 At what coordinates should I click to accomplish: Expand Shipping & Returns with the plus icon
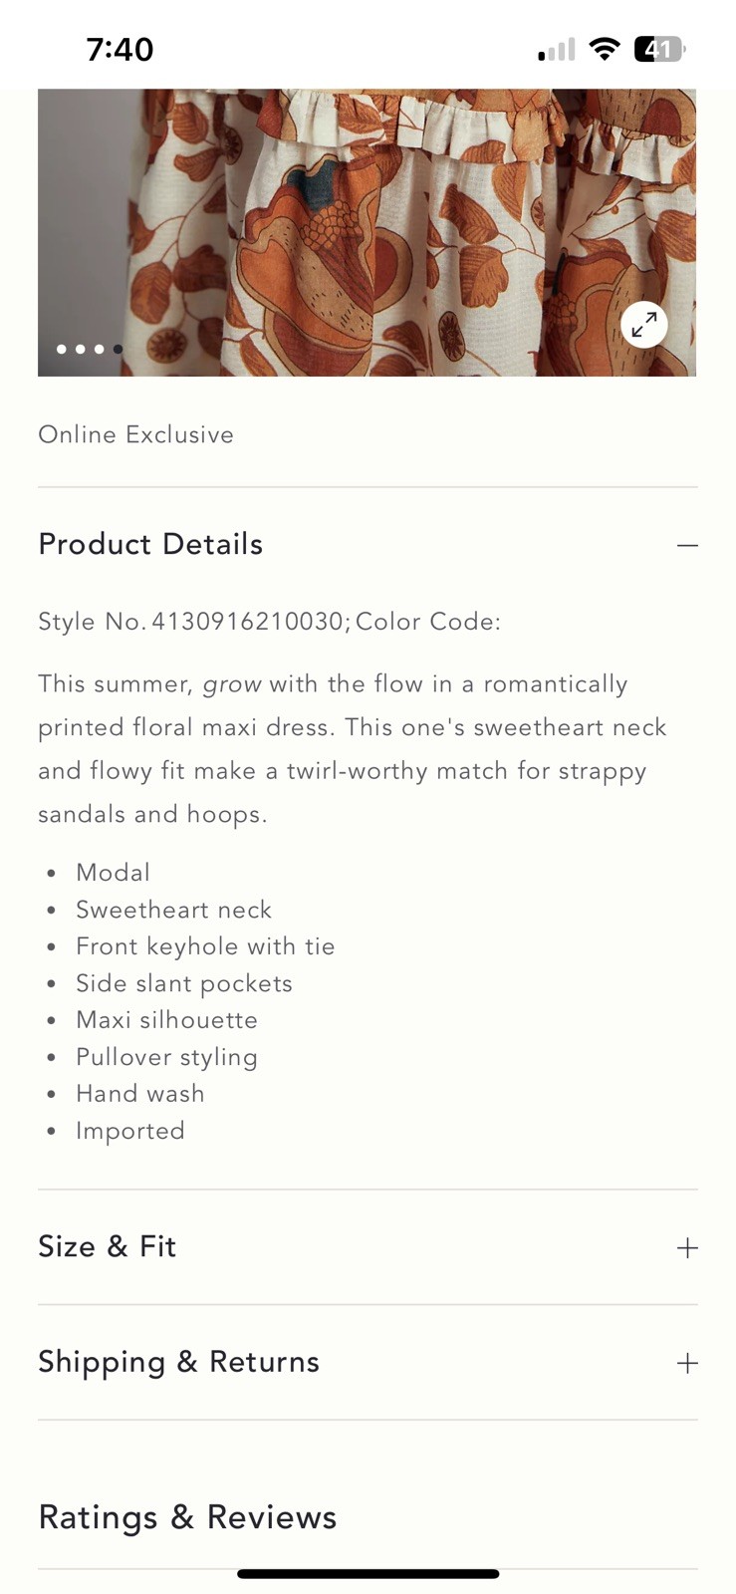tap(687, 1363)
